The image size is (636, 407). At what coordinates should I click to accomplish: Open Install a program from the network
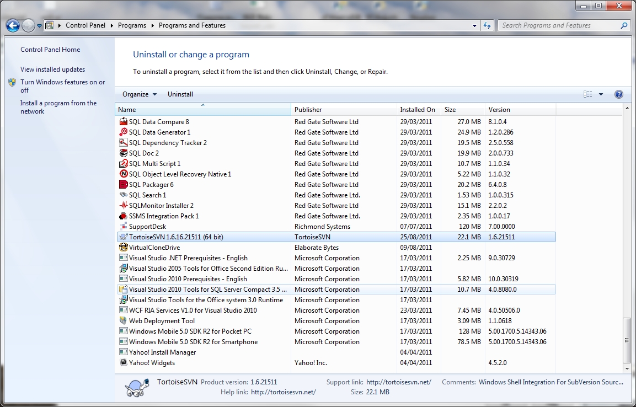coord(58,107)
